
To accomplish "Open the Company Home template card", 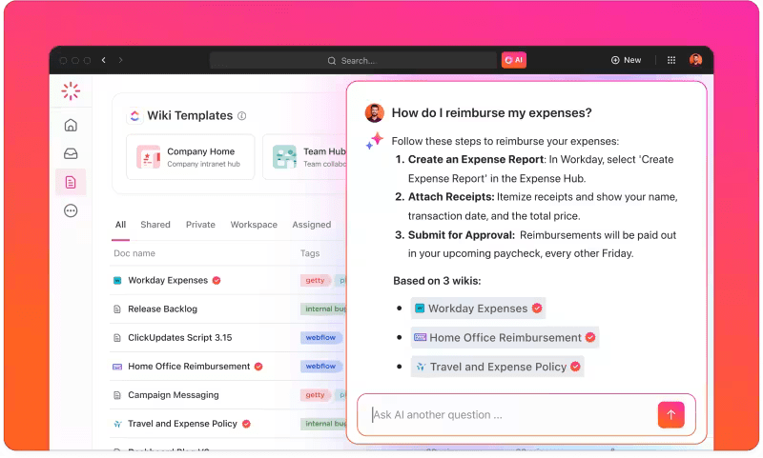I will coord(190,157).
